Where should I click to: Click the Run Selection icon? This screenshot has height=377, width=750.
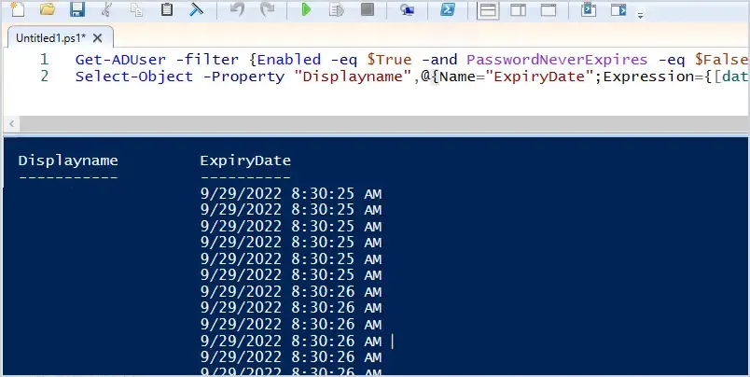click(338, 10)
